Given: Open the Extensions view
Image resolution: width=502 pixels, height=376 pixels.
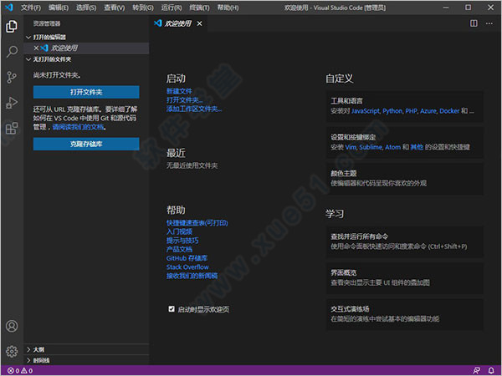Looking at the screenshot, I should click(x=12, y=128).
